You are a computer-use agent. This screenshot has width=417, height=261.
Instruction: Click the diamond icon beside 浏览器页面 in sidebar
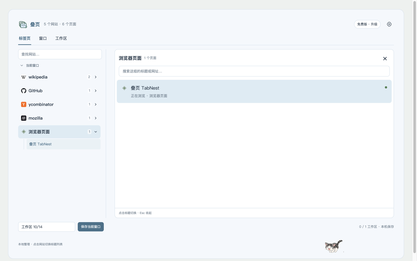tap(23, 132)
